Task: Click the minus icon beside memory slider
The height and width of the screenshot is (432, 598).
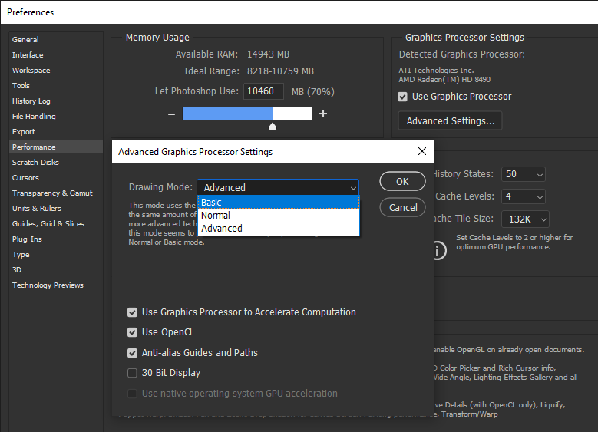Action: click(171, 114)
